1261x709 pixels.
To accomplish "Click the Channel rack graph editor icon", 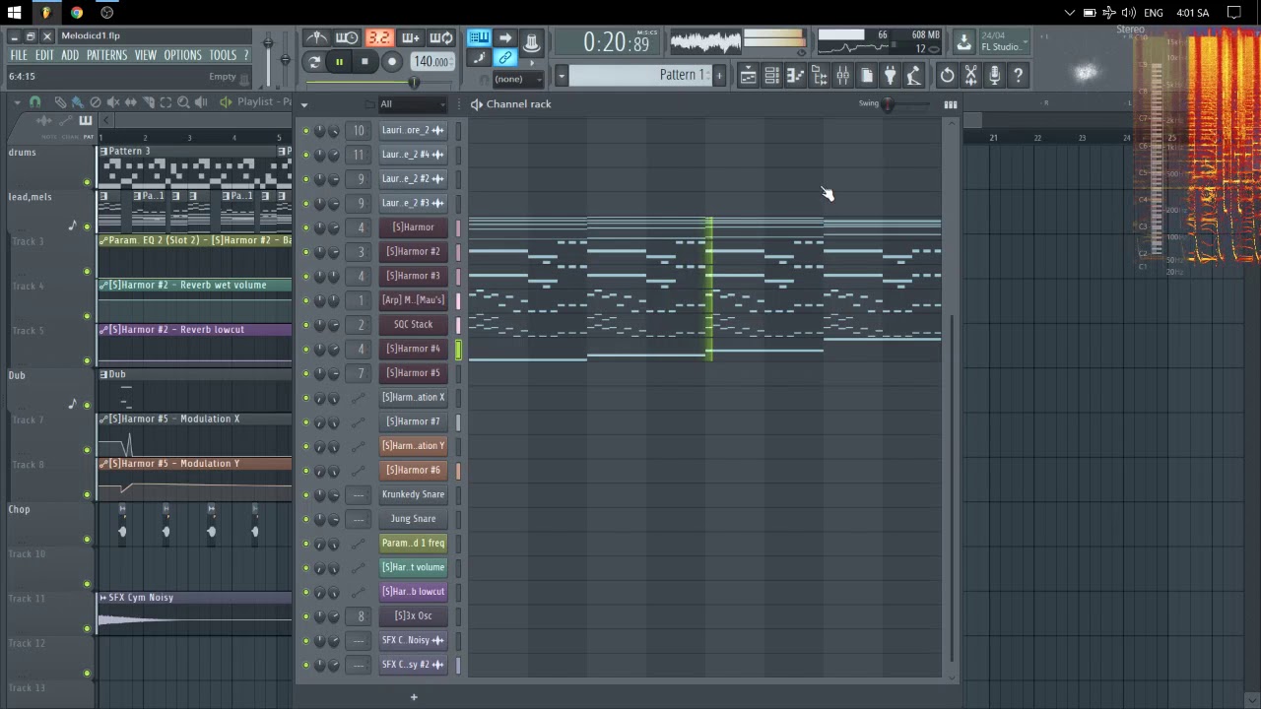I will point(950,104).
